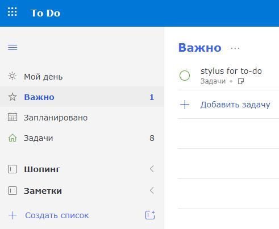Click the To Do app title
The height and width of the screenshot is (229, 279).
[45, 13]
